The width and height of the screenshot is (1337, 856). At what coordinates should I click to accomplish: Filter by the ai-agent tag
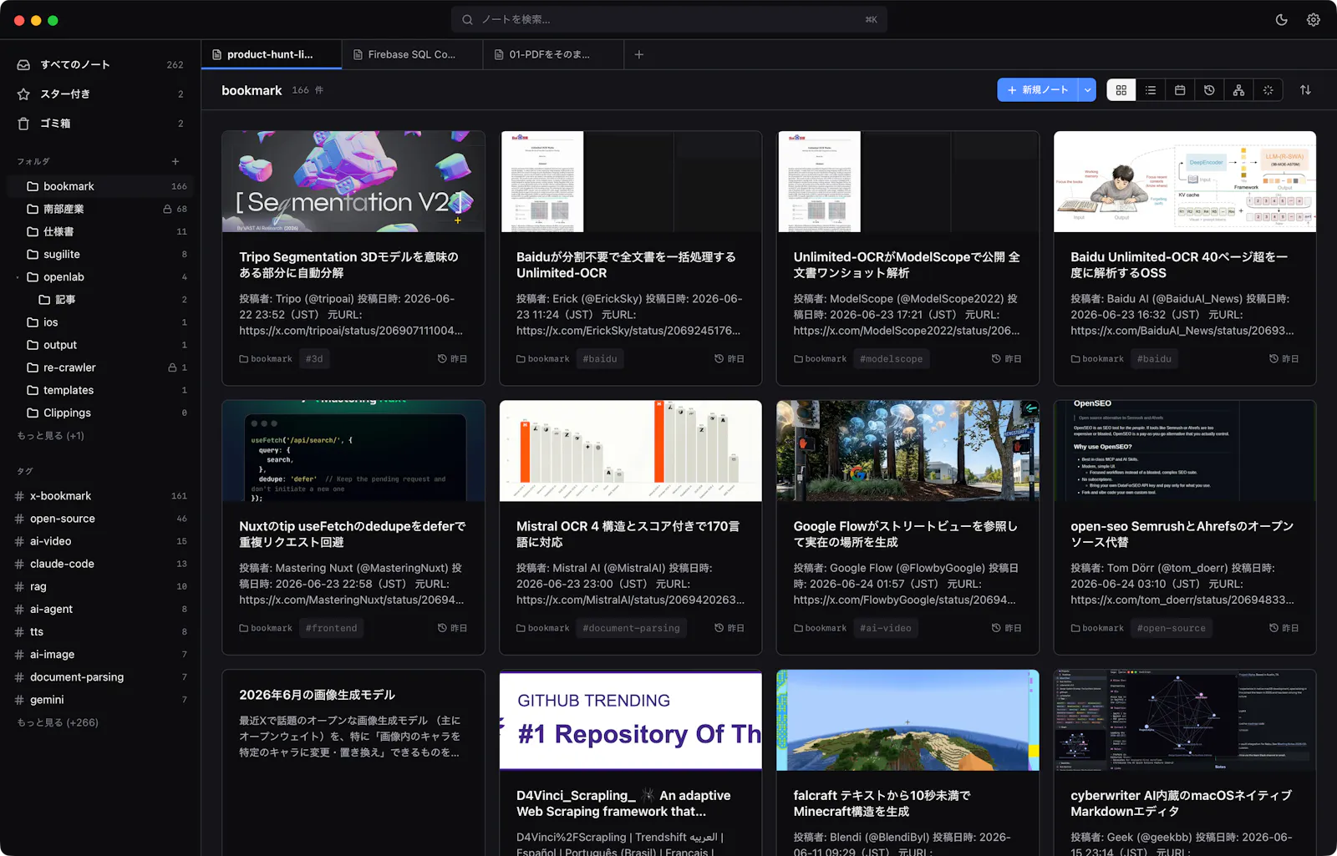[x=100, y=609]
